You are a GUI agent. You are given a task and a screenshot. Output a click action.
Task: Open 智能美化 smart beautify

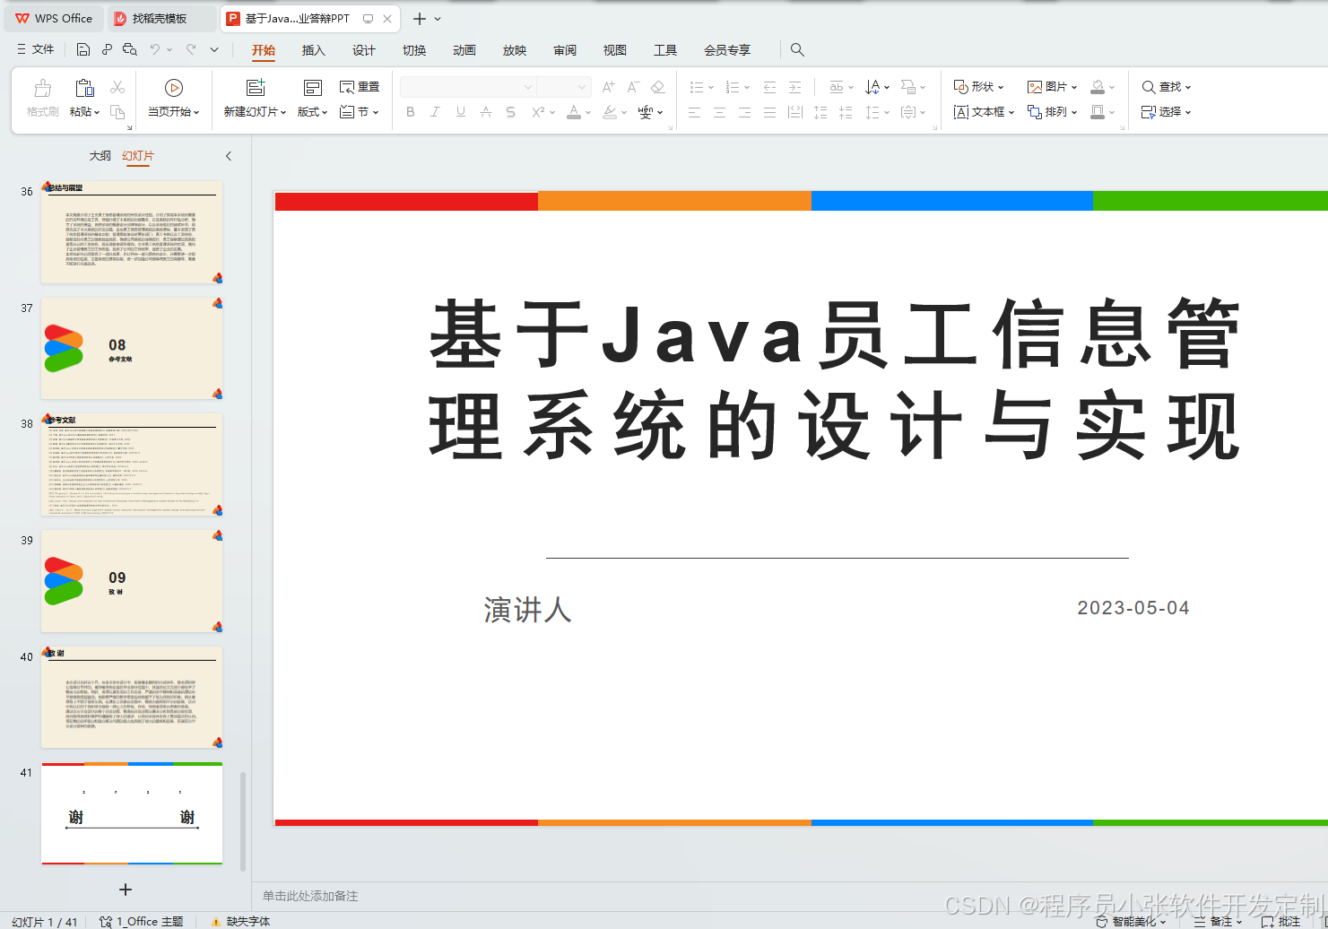[1133, 921]
